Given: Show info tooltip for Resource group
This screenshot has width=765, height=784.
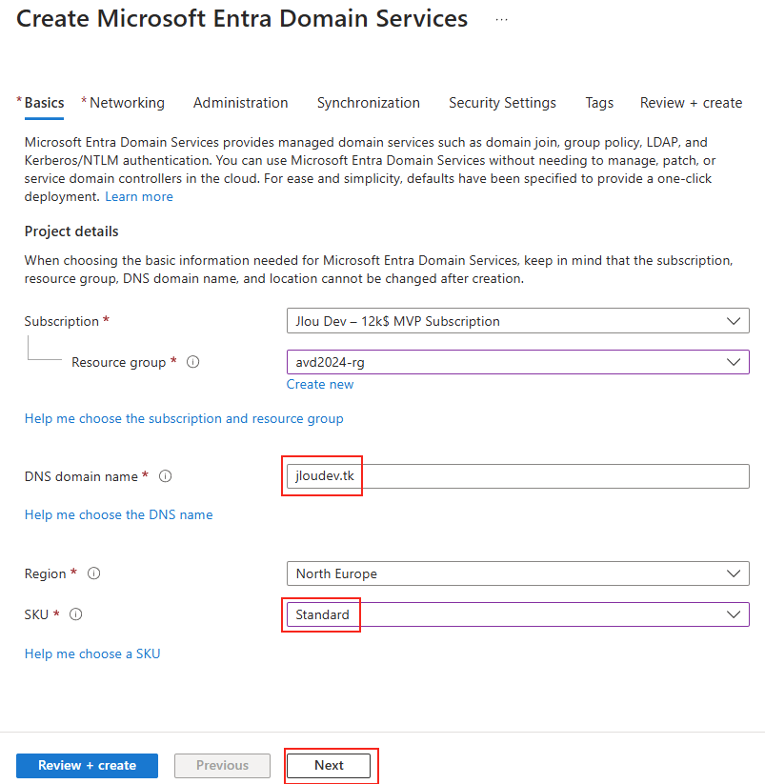Looking at the screenshot, I should click(193, 362).
